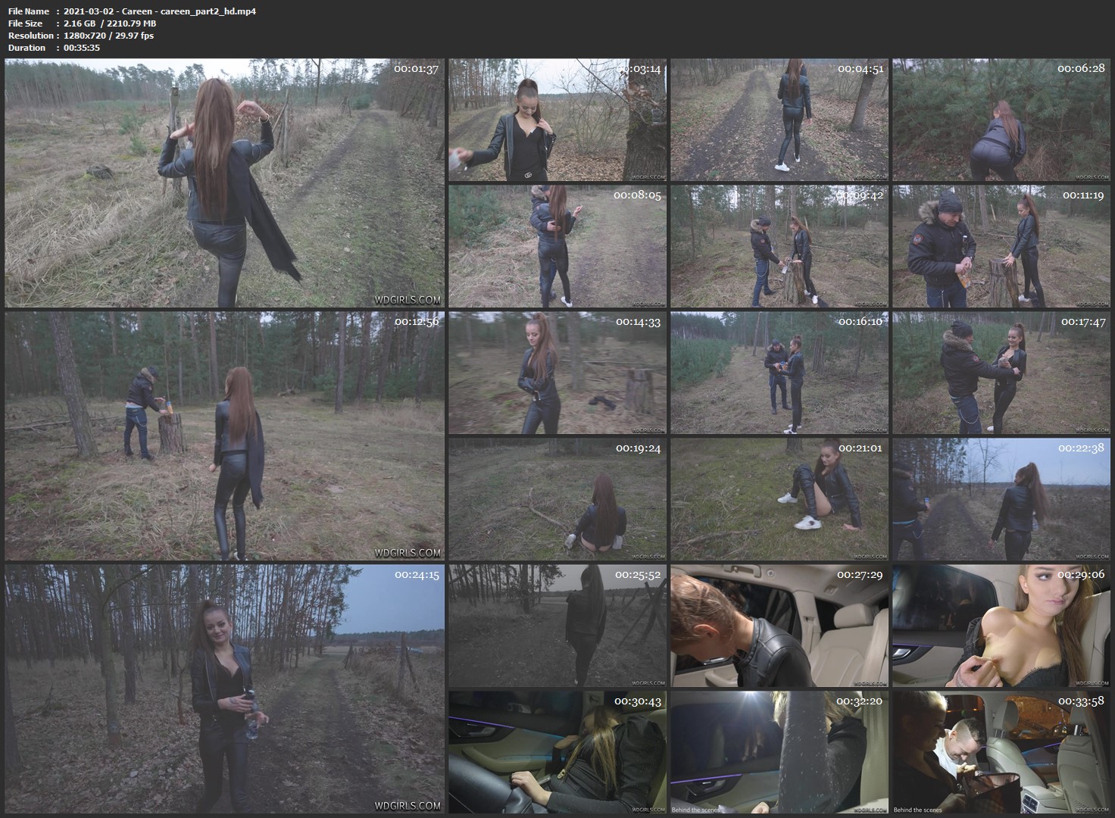This screenshot has width=1115, height=818.
Task: Click the 00:09:42 tree stump frame
Action: click(x=779, y=245)
